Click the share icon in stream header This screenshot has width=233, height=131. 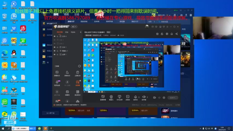coord(176,34)
